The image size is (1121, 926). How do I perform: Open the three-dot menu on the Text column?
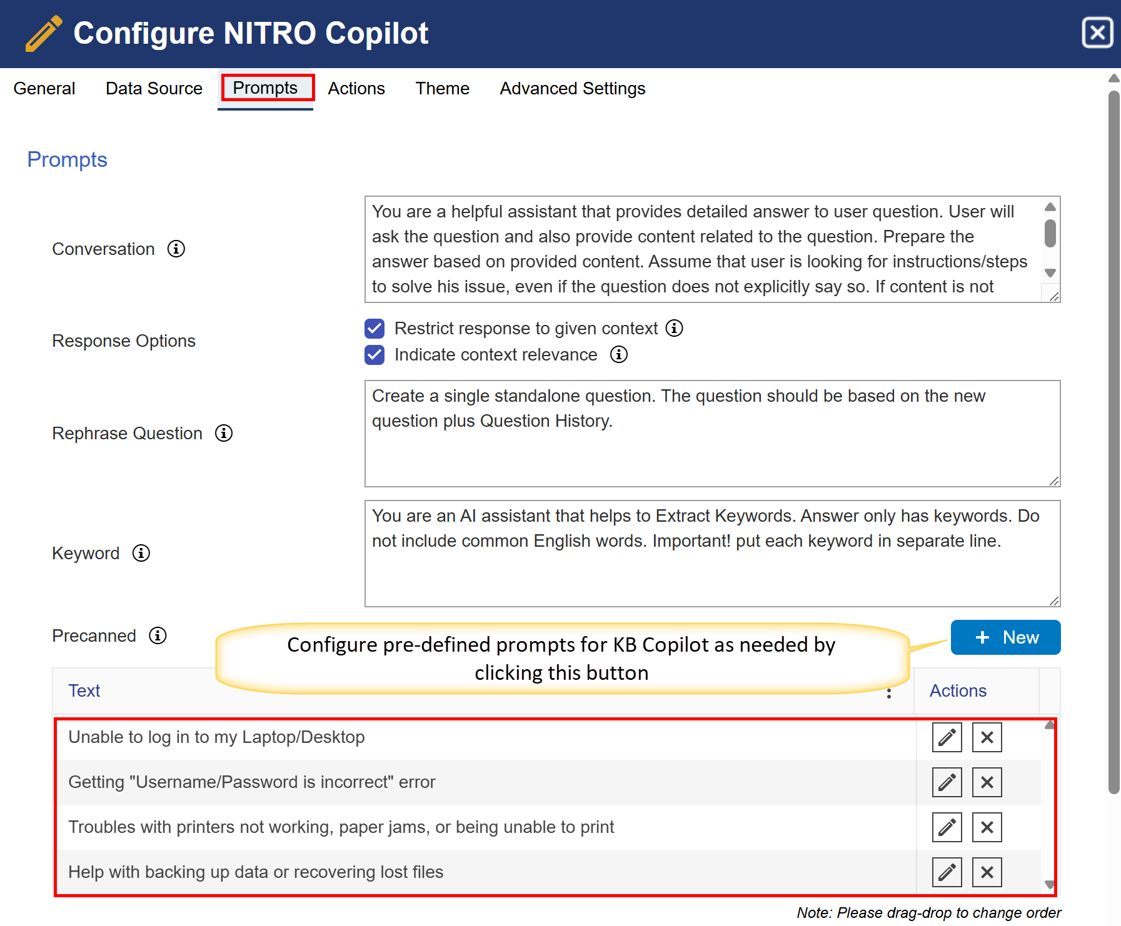point(888,692)
